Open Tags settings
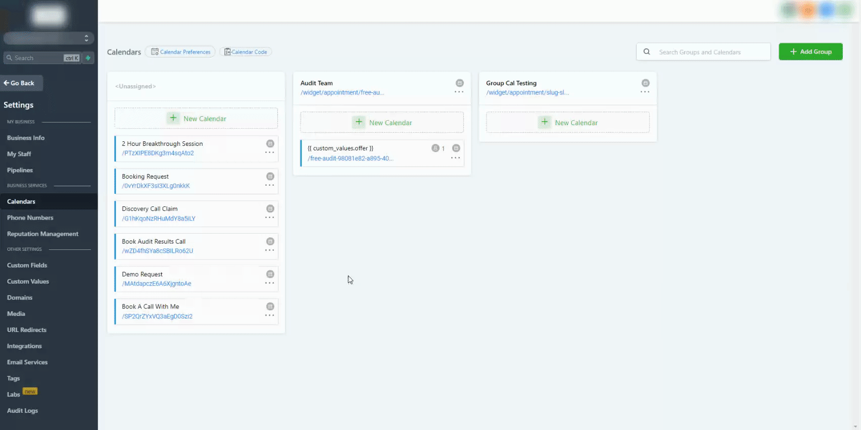 coord(14,378)
